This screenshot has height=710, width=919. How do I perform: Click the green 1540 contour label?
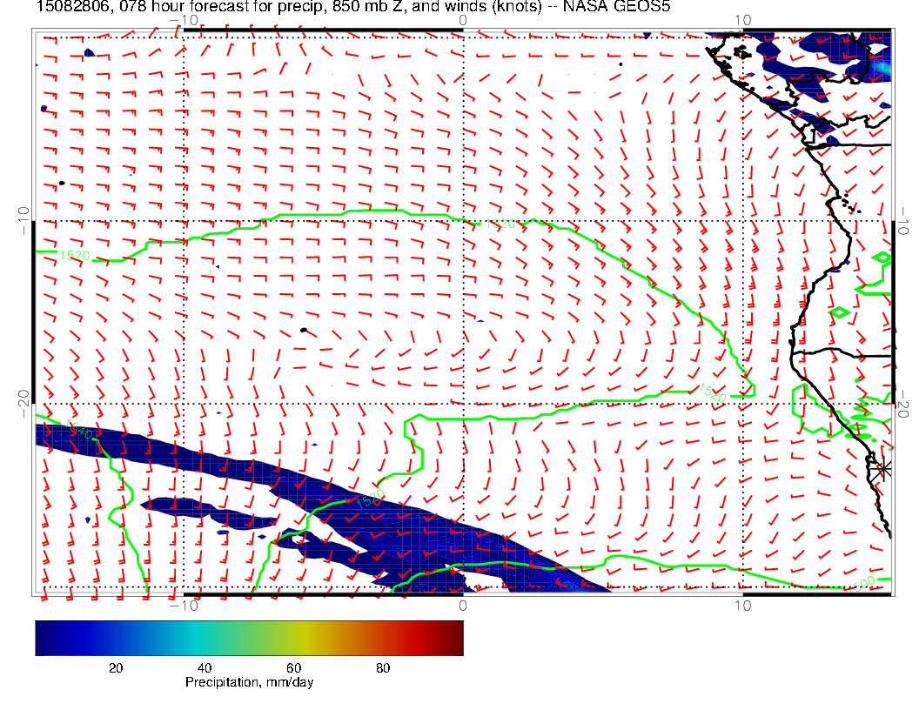pos(78,429)
